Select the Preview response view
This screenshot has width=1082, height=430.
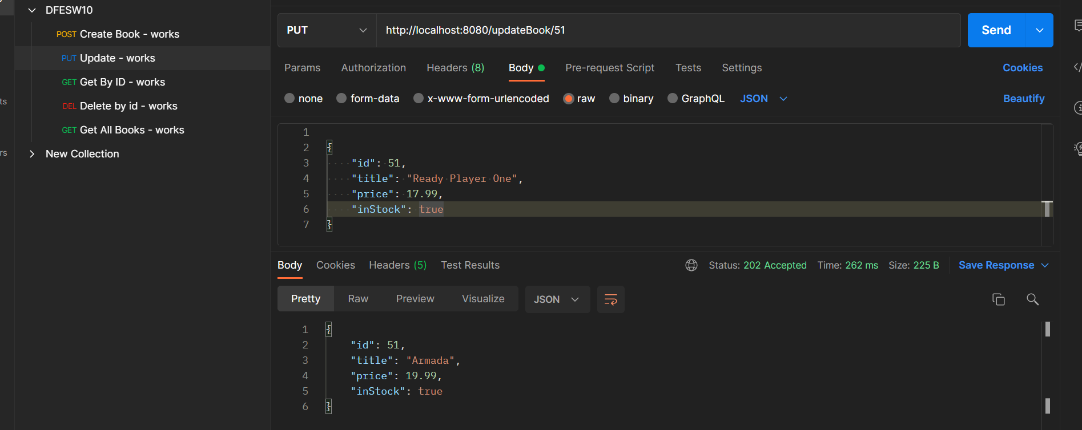(x=415, y=299)
